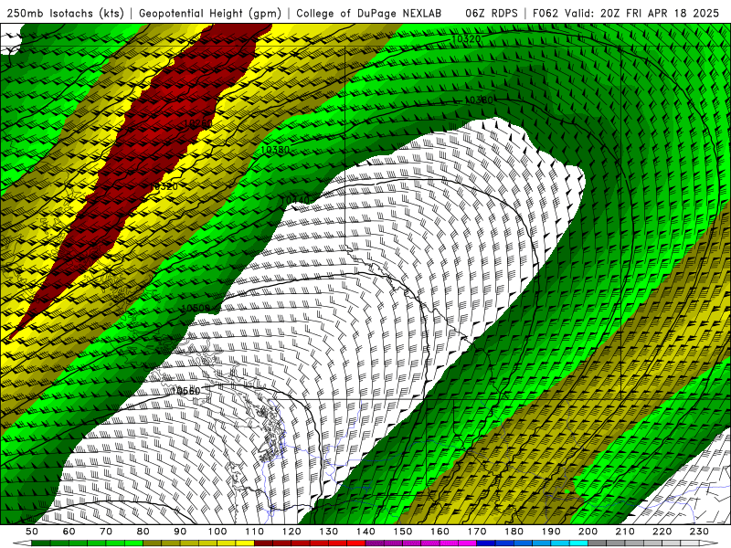Click the 180 kt colorbar label
The image size is (731, 548).
pos(514,532)
